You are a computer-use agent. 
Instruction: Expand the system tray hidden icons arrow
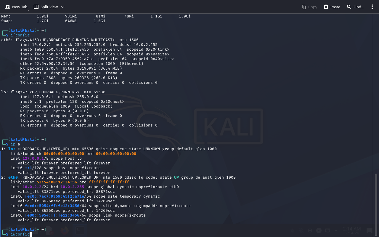pos(336,230)
